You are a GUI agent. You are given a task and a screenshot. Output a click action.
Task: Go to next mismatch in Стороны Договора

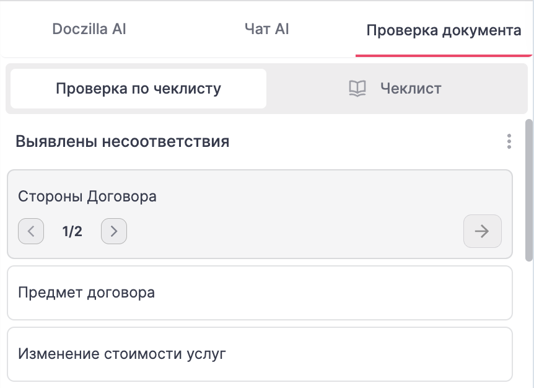pyautogui.click(x=114, y=231)
